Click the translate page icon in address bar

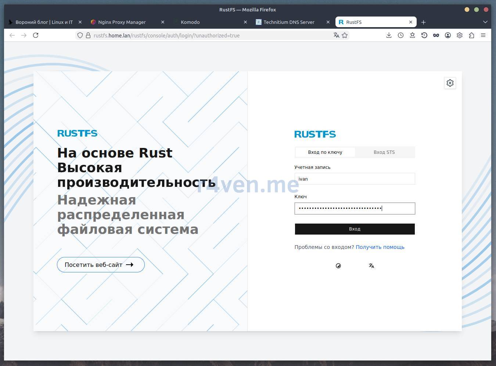(336, 35)
